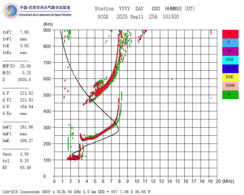Click the (Km) axis unit label
The image size is (244, 195).
click(48, 24)
